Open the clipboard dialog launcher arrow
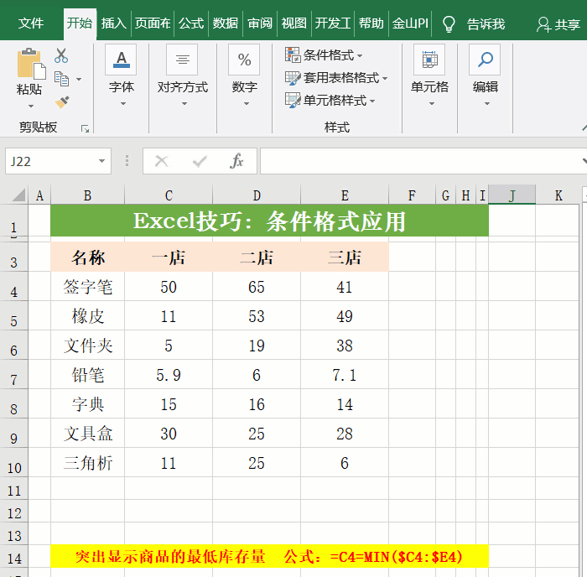The height and width of the screenshot is (577, 587). click(86, 129)
